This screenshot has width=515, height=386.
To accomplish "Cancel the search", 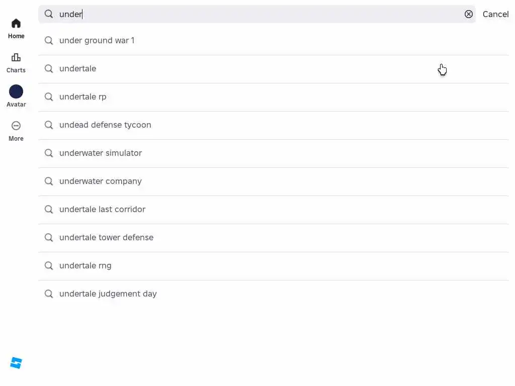I will (495, 14).
